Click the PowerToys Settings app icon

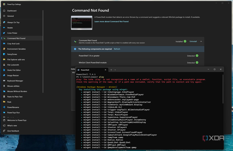click(4, 4)
